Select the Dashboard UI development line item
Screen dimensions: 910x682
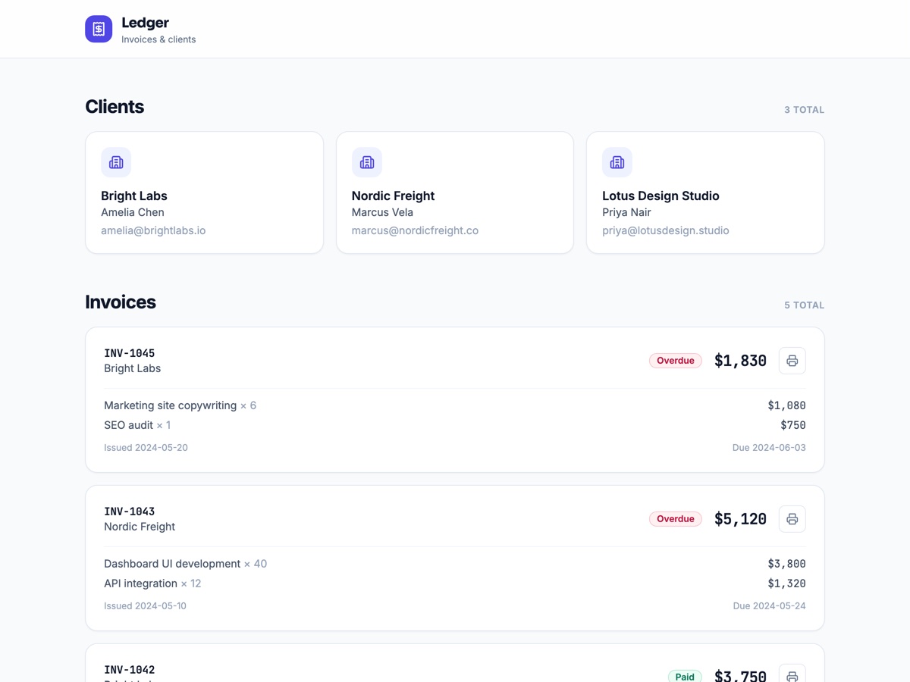click(x=455, y=564)
